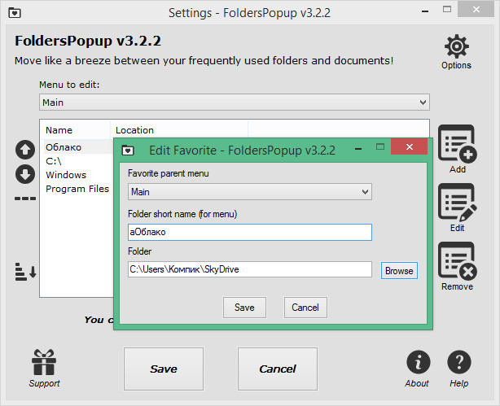Image resolution: width=500 pixels, height=406 pixels.
Task: Select the Облако row in the list
Action: [x=77, y=147]
